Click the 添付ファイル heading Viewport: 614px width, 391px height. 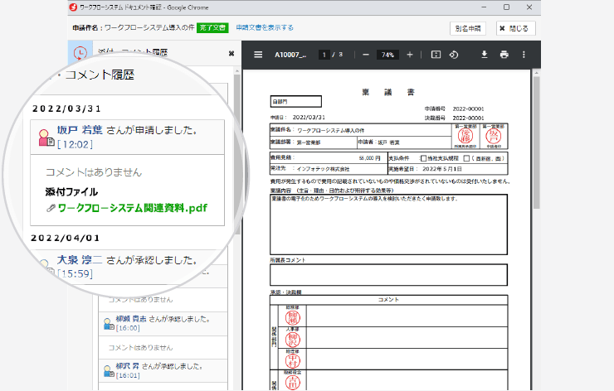(71, 192)
